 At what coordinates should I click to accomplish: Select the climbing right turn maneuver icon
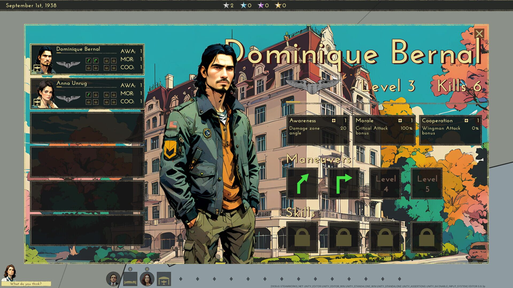pos(302,183)
